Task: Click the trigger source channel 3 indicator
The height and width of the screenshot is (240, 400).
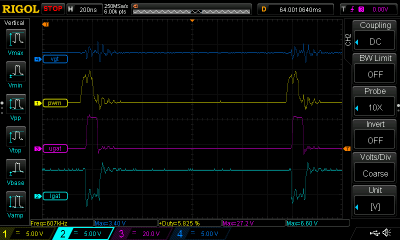Action: coord(361,9)
